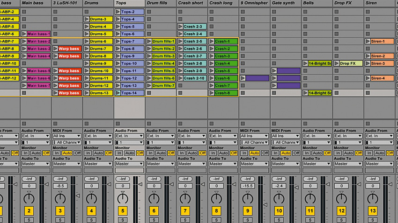Image resolution: width=398 pixels, height=223 pixels.
Task: Adjust the Omnisphere volume fader handle
Action: (265, 204)
